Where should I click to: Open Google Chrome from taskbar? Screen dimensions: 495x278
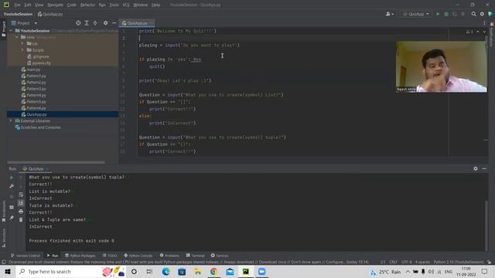tap(213, 271)
